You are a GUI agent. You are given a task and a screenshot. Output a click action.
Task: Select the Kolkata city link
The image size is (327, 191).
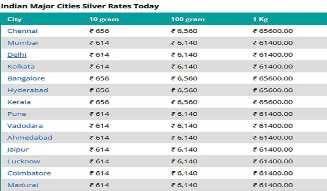tap(21, 66)
